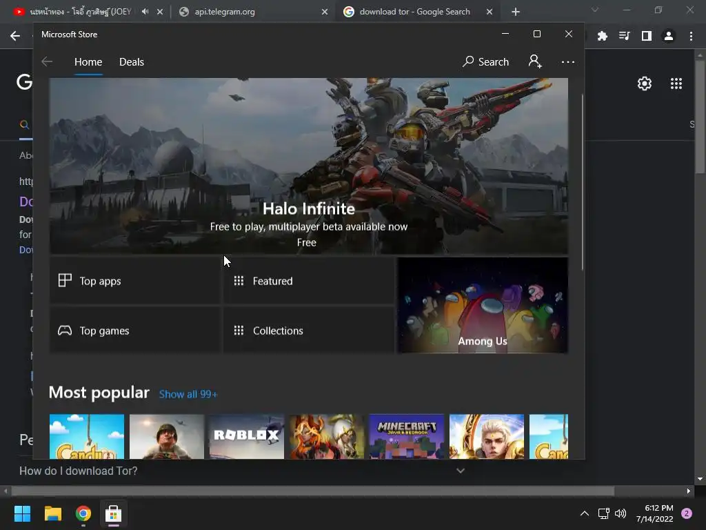Open the blond character thumbnail after Minecraft
The width and height of the screenshot is (706, 530).
pyautogui.click(x=487, y=437)
